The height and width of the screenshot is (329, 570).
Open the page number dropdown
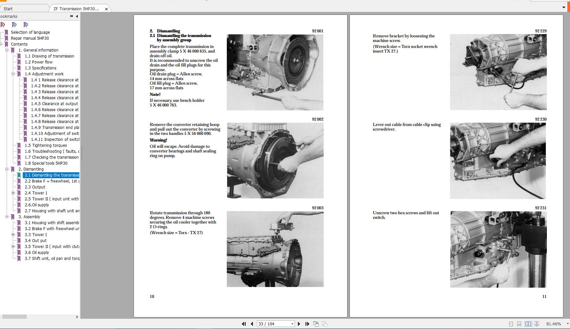tap(292, 324)
